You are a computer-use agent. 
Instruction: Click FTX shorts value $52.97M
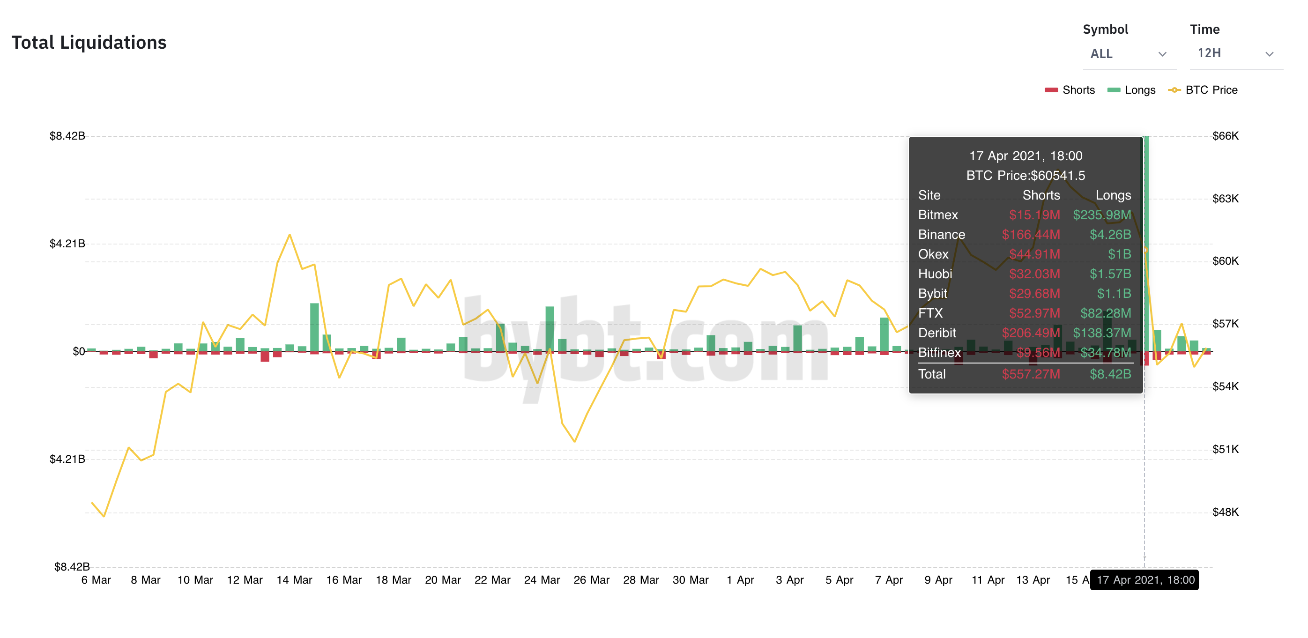(1034, 313)
